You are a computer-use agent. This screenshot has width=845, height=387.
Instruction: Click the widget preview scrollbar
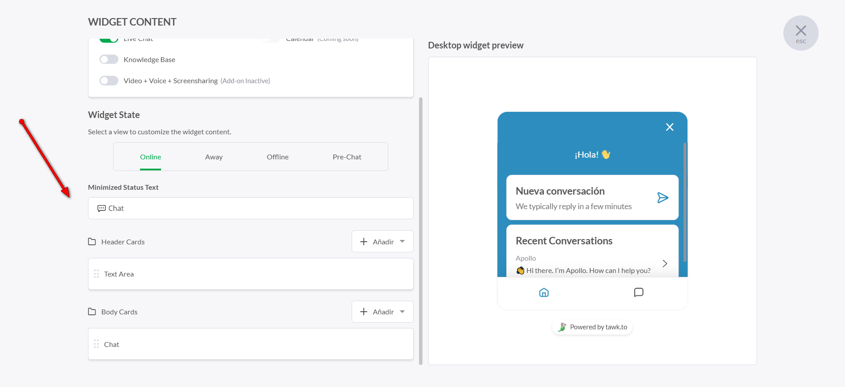coord(685,202)
